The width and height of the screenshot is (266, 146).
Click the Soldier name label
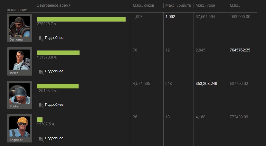coord(14,106)
